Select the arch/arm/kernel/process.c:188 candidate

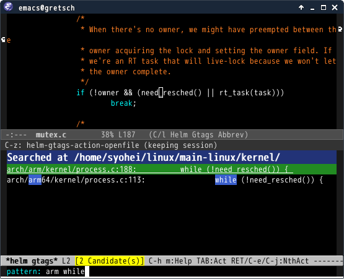[x=172, y=170]
